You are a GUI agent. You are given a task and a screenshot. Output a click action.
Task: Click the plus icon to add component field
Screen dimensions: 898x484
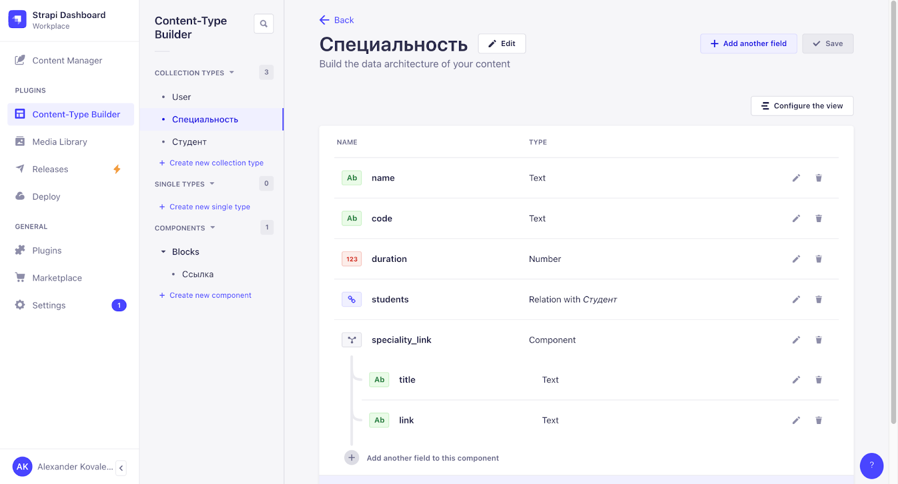point(351,458)
